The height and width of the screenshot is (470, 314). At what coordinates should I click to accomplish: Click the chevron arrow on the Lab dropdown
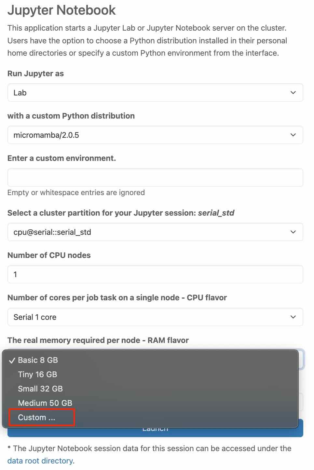tap(293, 93)
